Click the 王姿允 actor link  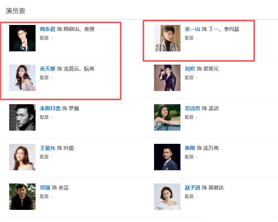47,148
